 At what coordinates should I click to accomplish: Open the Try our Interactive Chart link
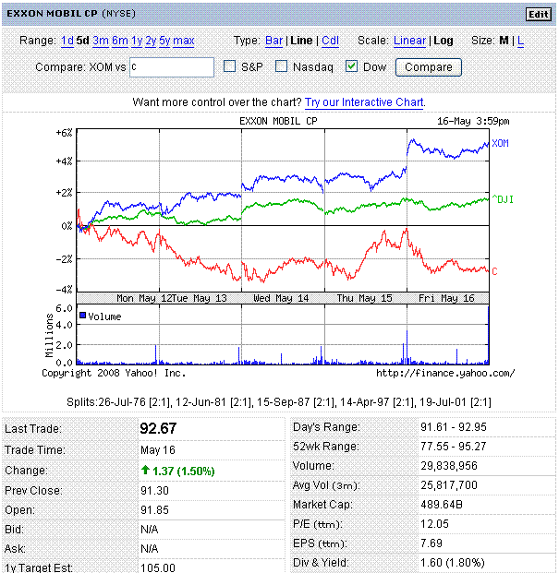(364, 102)
